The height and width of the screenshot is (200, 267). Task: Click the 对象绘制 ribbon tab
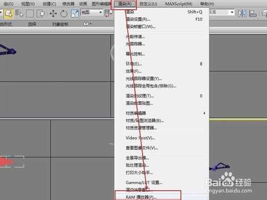[60, 24]
